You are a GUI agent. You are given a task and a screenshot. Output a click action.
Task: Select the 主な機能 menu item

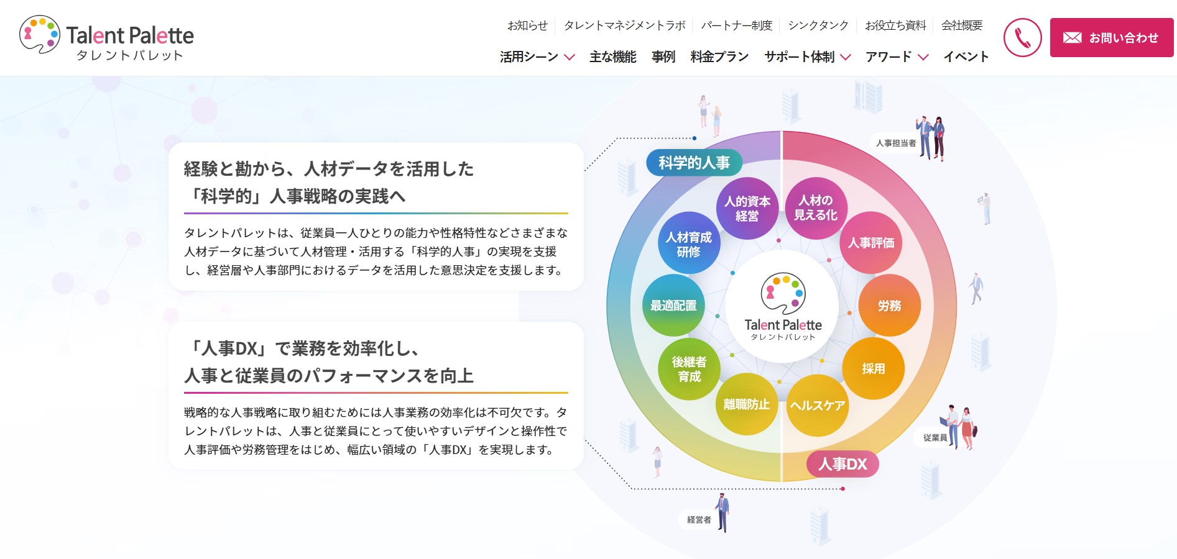pyautogui.click(x=612, y=57)
